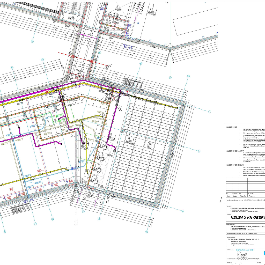Click the Index column header in revision table

[x=229, y=196]
